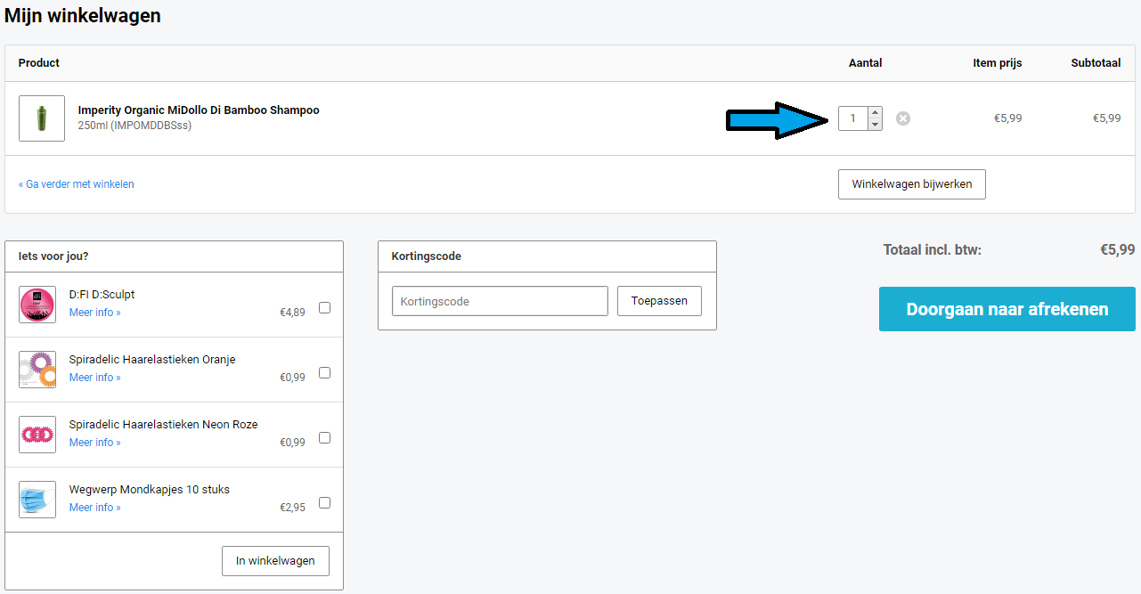Check the D:FI D:Sculpt checkbox

[x=324, y=308]
